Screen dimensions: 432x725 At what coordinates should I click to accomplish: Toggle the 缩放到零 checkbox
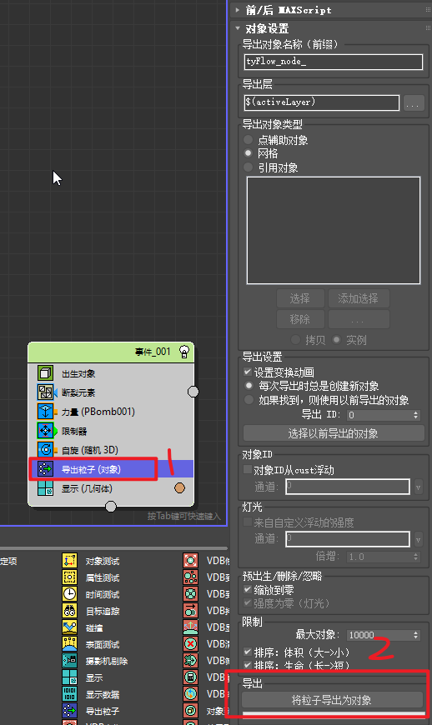pos(248,589)
